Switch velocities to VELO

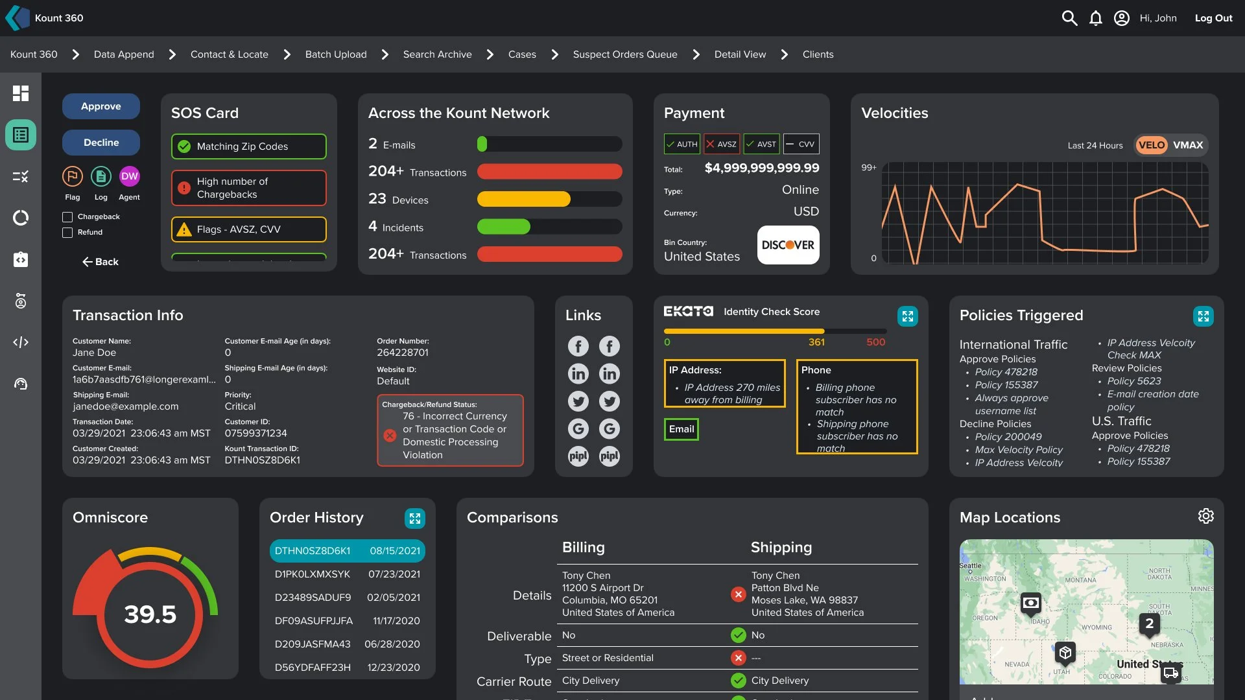click(1152, 145)
